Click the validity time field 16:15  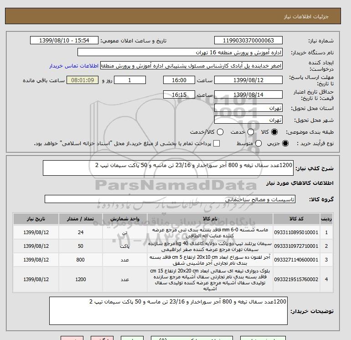(x=179, y=94)
